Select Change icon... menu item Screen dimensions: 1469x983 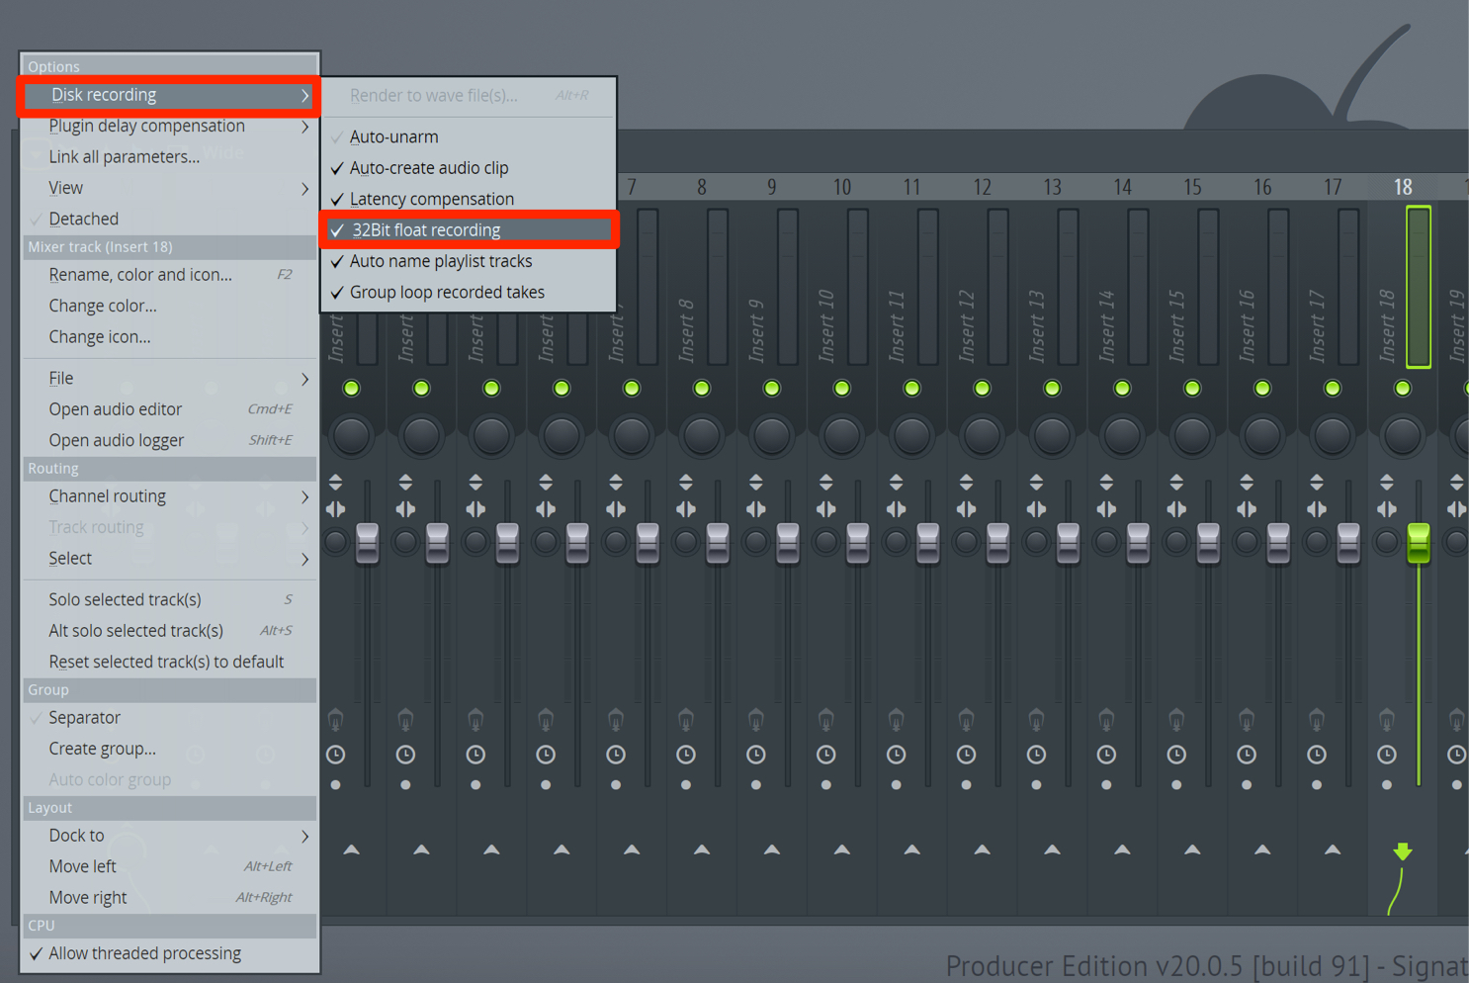(169, 337)
